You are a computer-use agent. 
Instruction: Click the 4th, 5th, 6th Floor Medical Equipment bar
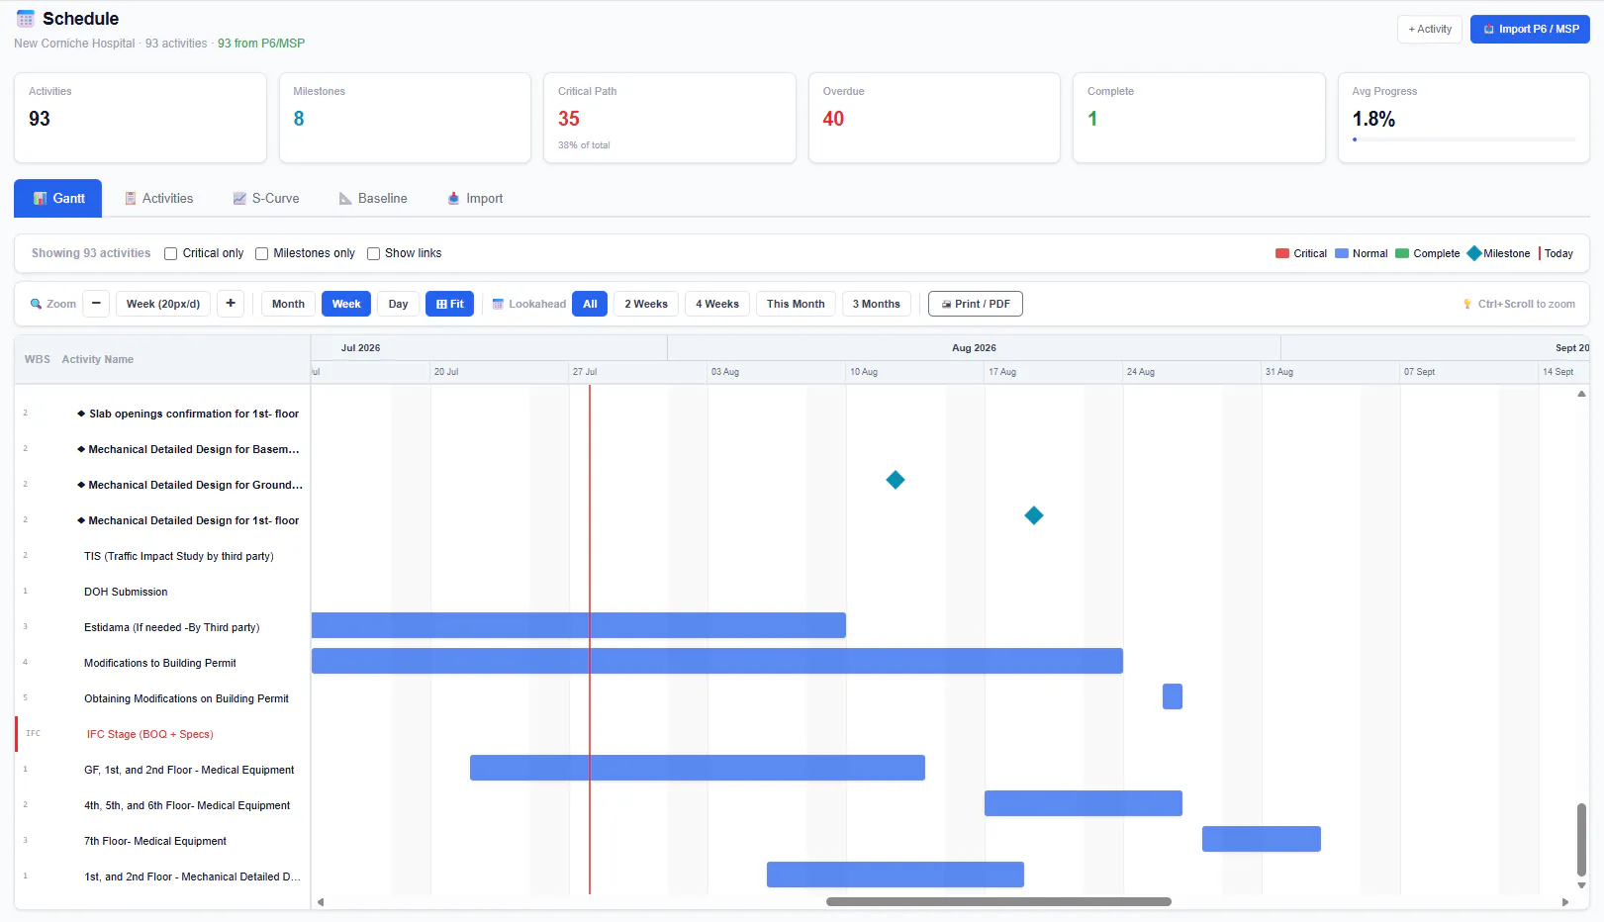[1084, 803]
